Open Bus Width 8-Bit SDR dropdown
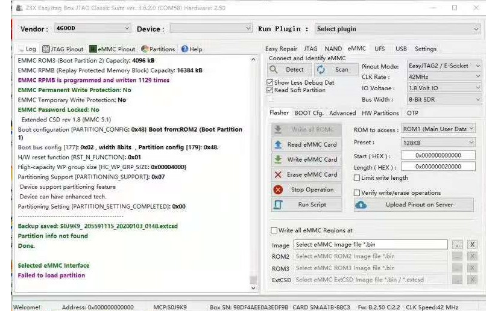 coord(444,99)
